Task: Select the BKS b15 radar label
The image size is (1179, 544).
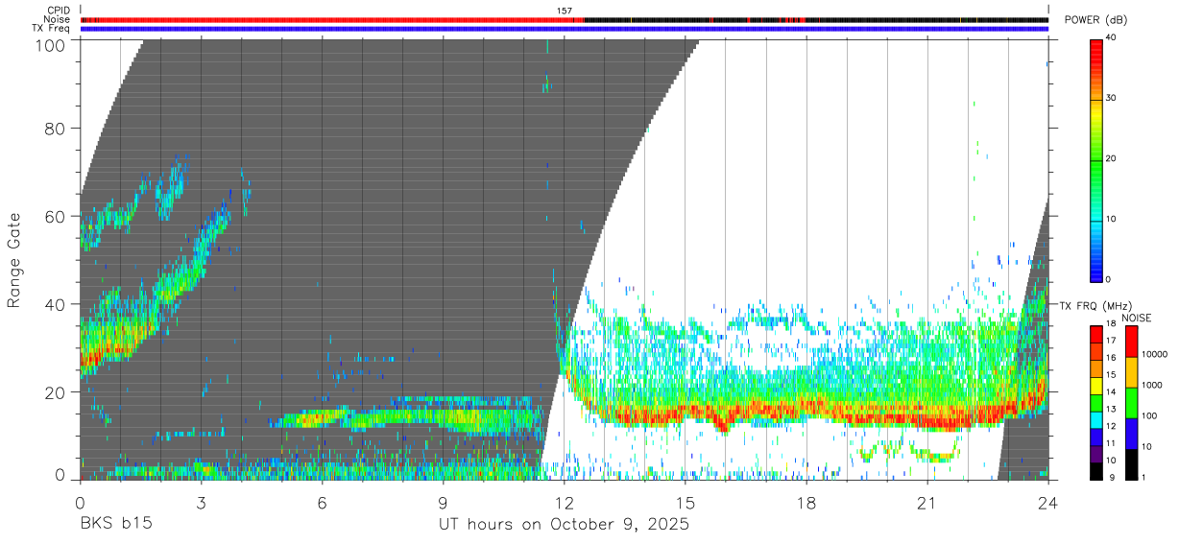Action: pyautogui.click(x=115, y=524)
